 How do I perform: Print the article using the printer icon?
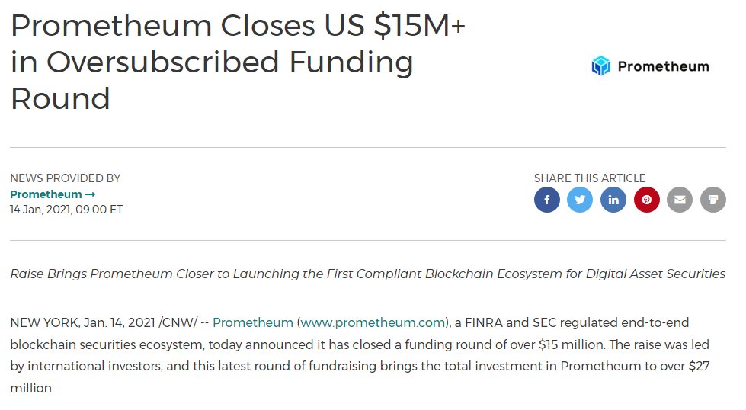pos(713,200)
